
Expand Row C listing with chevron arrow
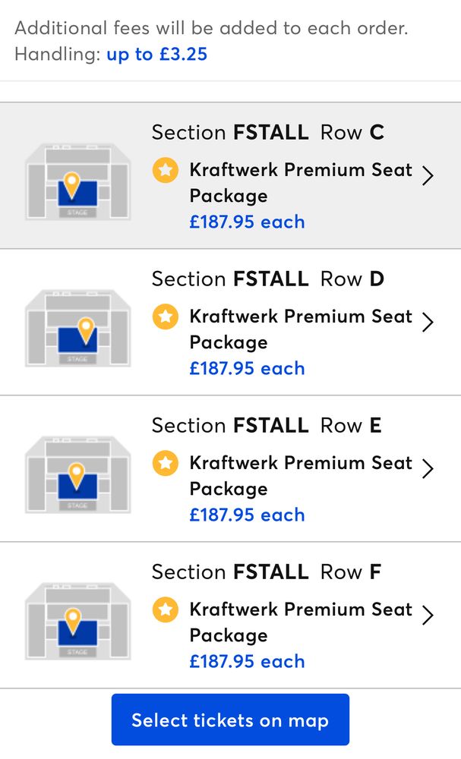point(428,176)
